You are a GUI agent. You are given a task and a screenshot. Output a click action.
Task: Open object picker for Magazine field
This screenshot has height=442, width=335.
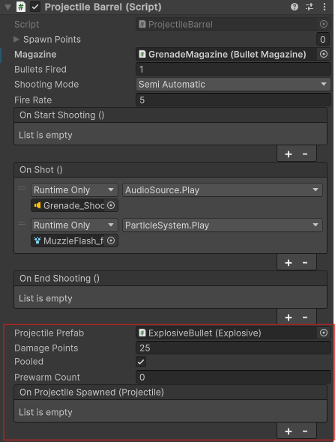point(324,54)
